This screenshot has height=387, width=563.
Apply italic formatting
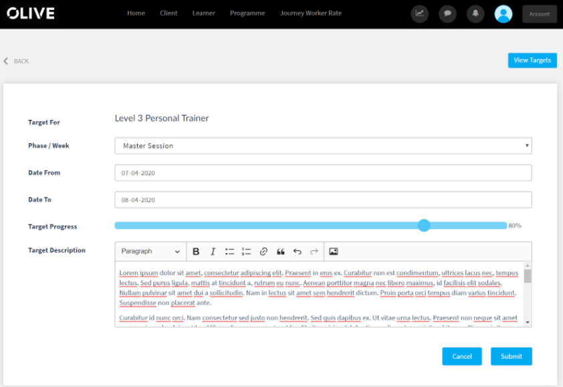click(213, 251)
